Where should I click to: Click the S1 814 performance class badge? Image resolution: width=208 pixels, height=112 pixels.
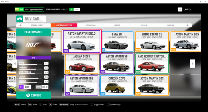(x=25, y=87)
